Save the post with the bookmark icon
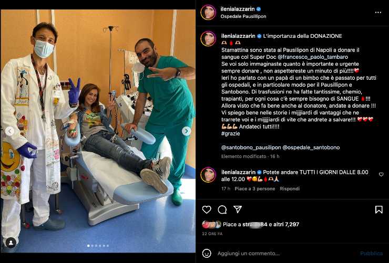Image resolution: width=389 pixels, height=263 pixels. 378,210
